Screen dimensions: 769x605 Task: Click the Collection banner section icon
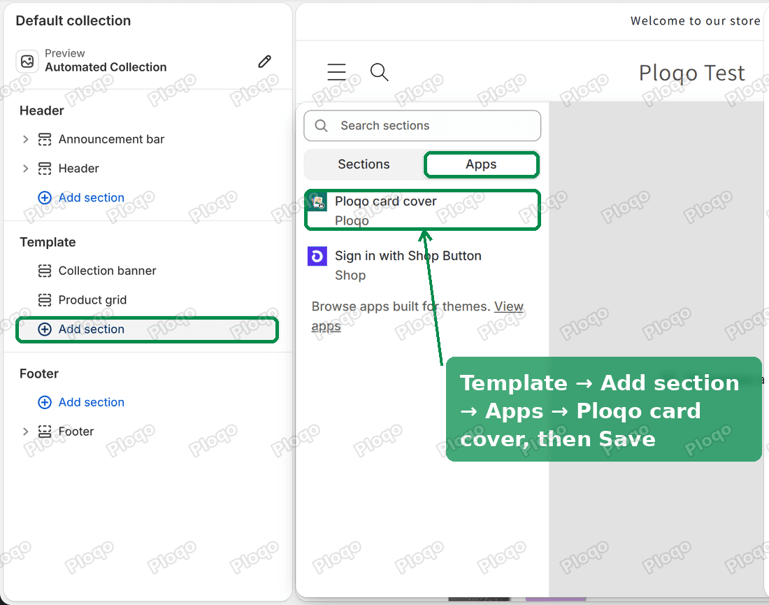[x=45, y=271]
